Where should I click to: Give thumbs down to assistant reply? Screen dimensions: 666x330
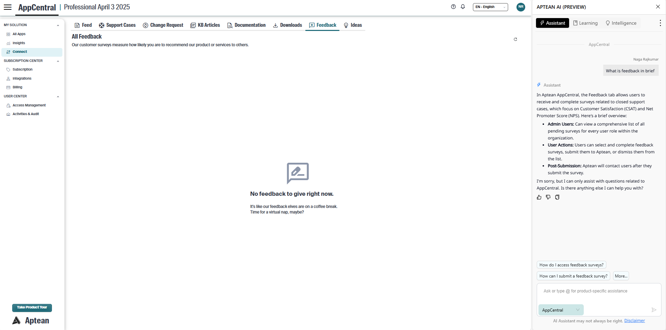coord(548,197)
